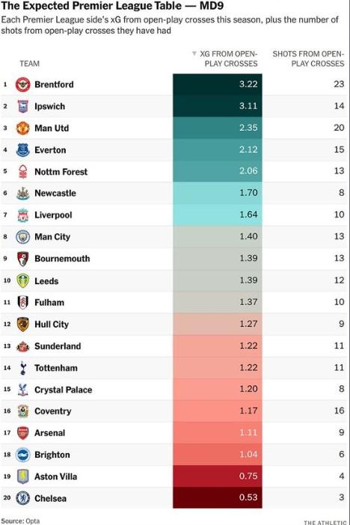This screenshot has width=350, height=525.
Task: Click Chelsea's 0.53 xG dark red cell
Action: coord(218,497)
